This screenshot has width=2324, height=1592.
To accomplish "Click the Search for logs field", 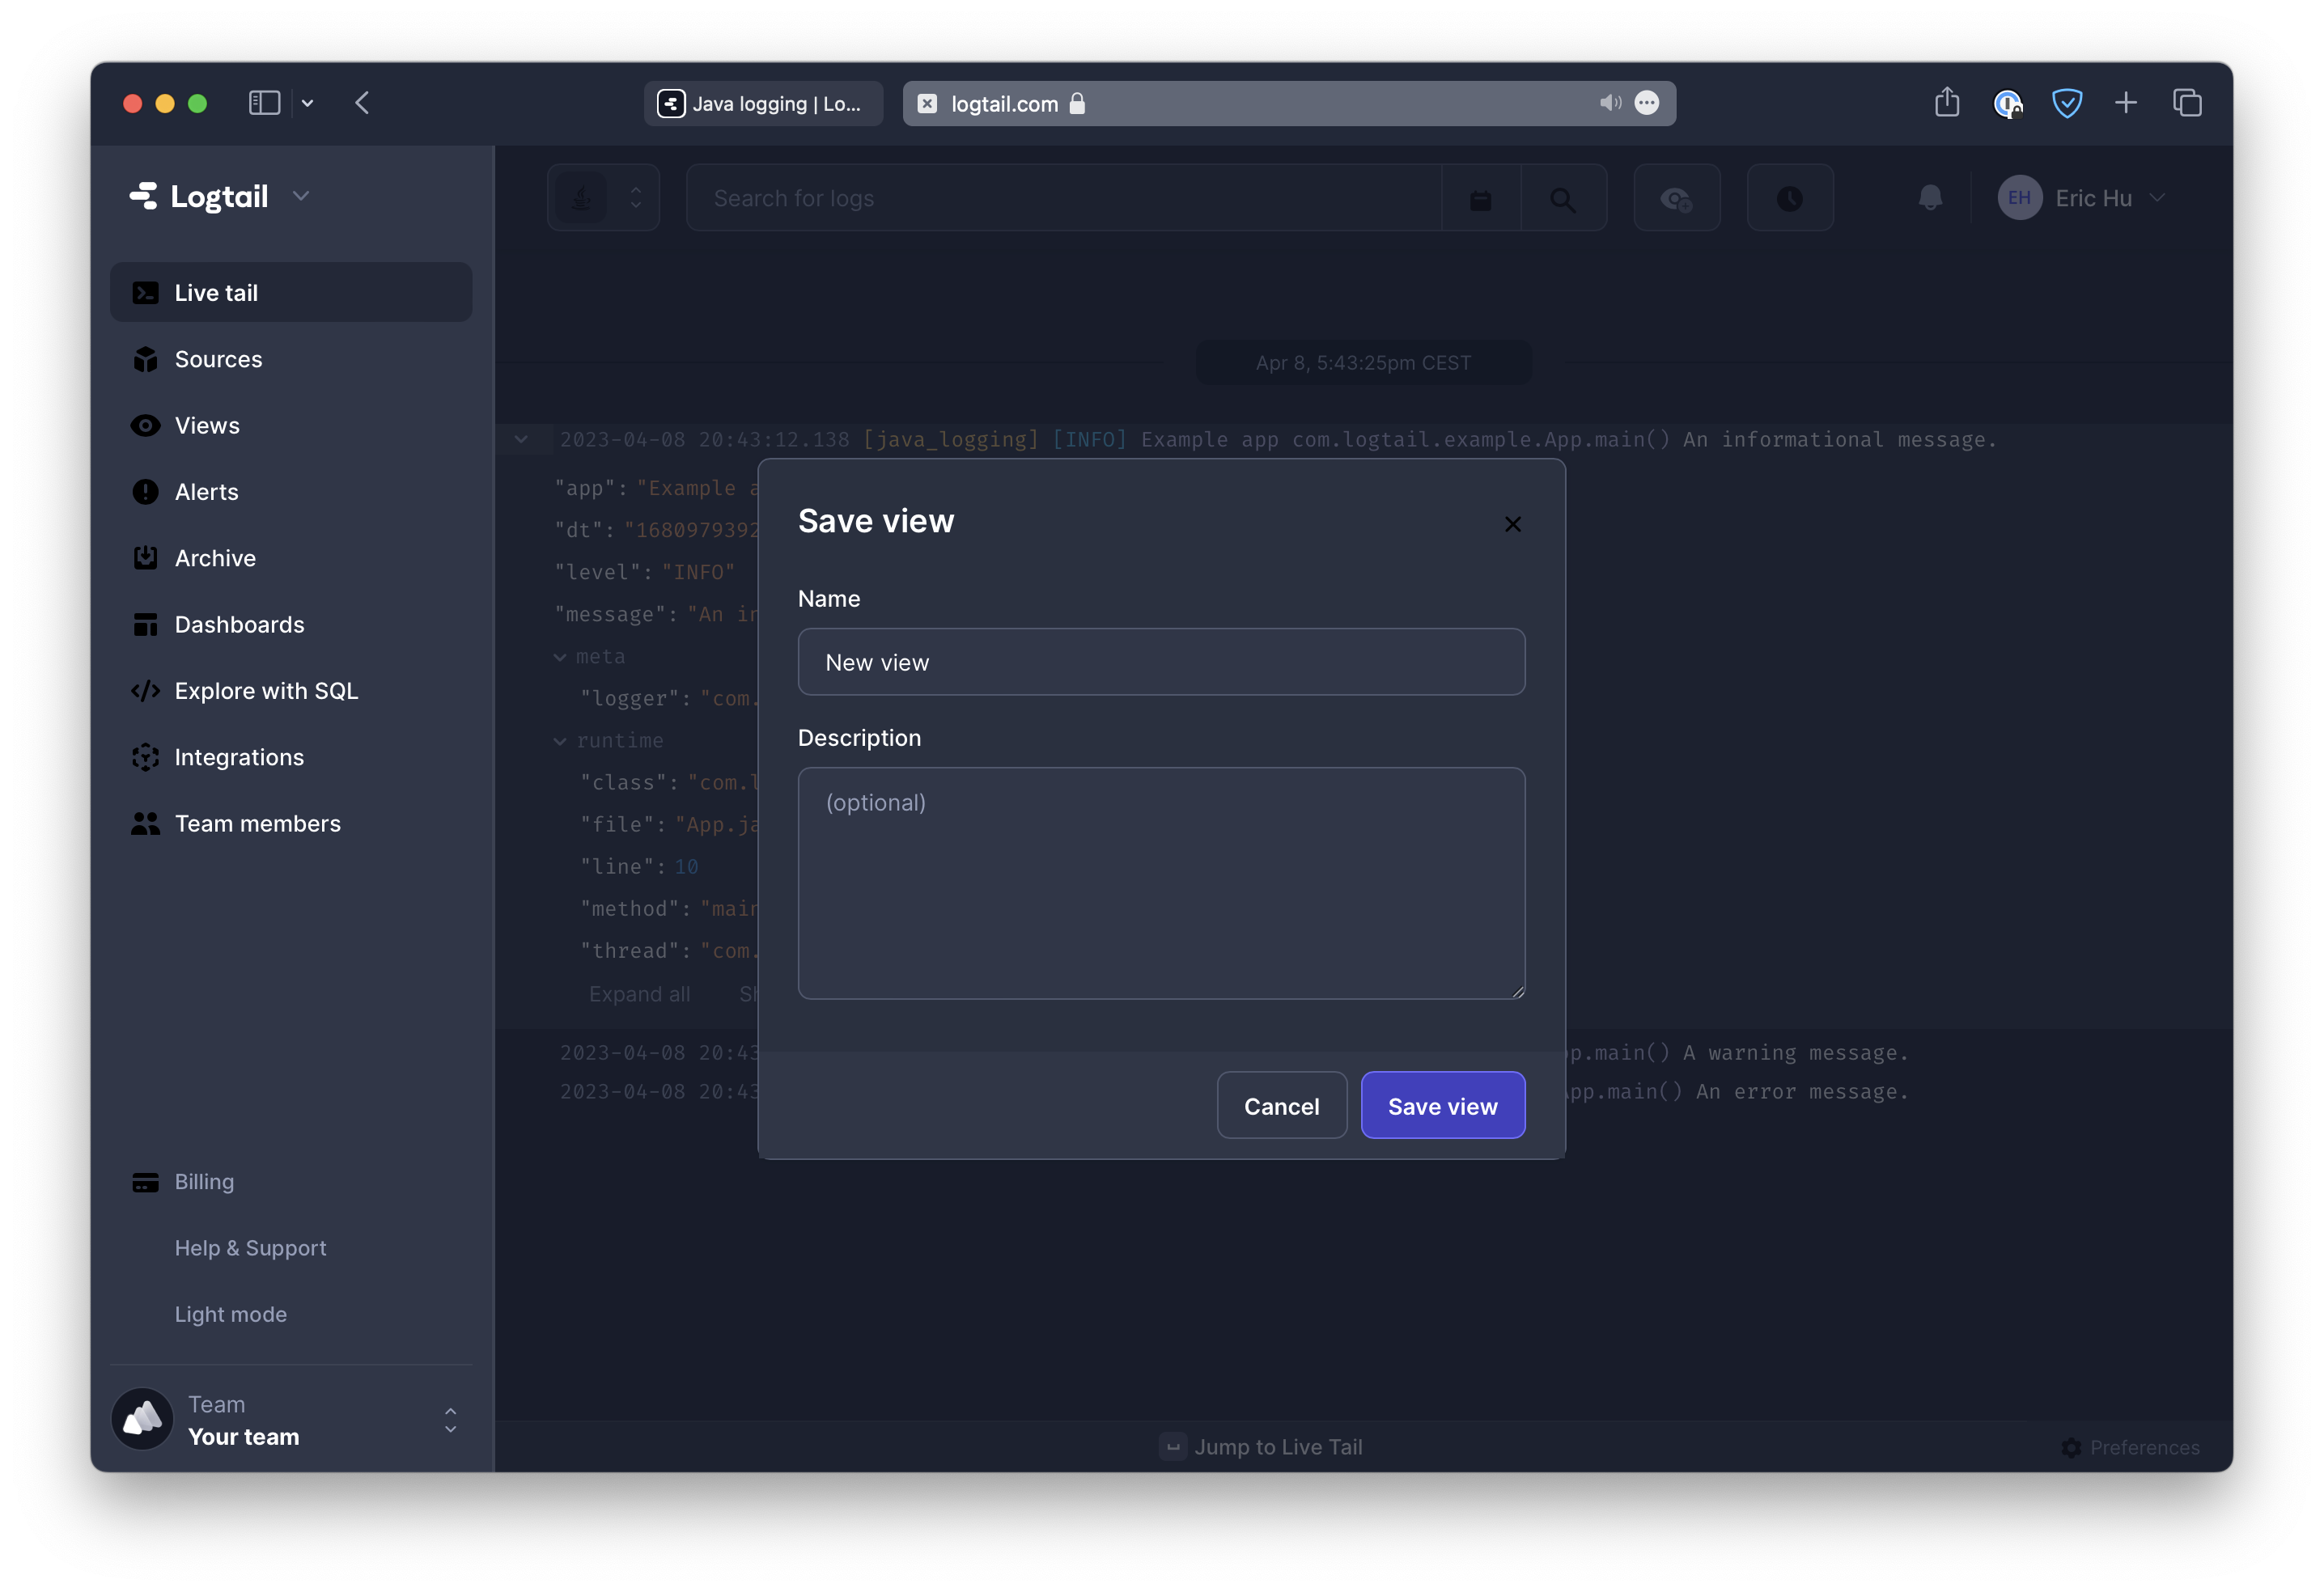I will pos(1063,198).
